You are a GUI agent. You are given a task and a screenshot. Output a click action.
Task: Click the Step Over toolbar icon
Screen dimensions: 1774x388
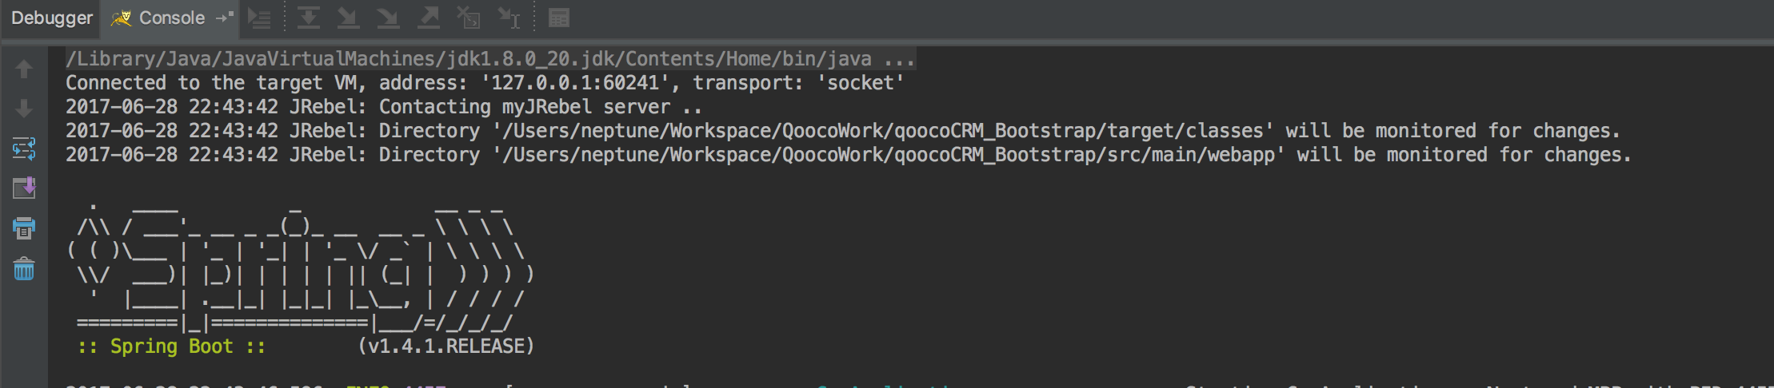[x=309, y=18]
